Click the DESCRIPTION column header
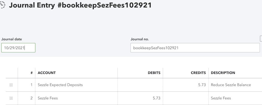The image size is (262, 105). coord(223,73)
